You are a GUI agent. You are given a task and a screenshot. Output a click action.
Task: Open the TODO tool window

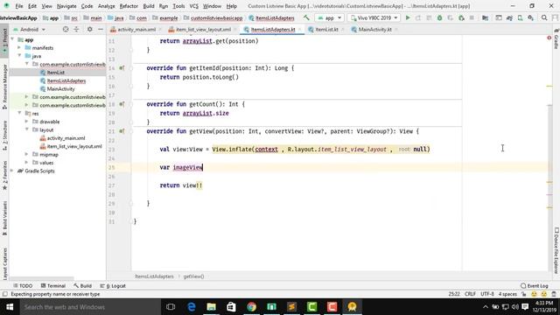click(x=23, y=286)
